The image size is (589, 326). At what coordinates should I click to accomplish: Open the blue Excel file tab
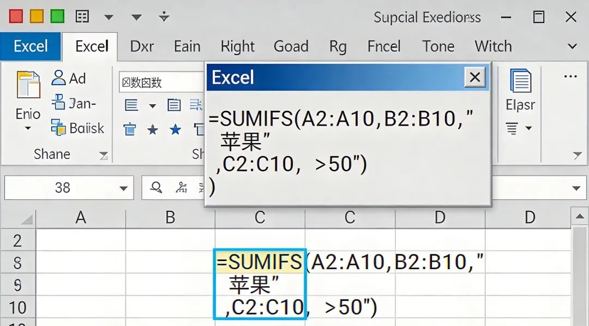point(31,46)
